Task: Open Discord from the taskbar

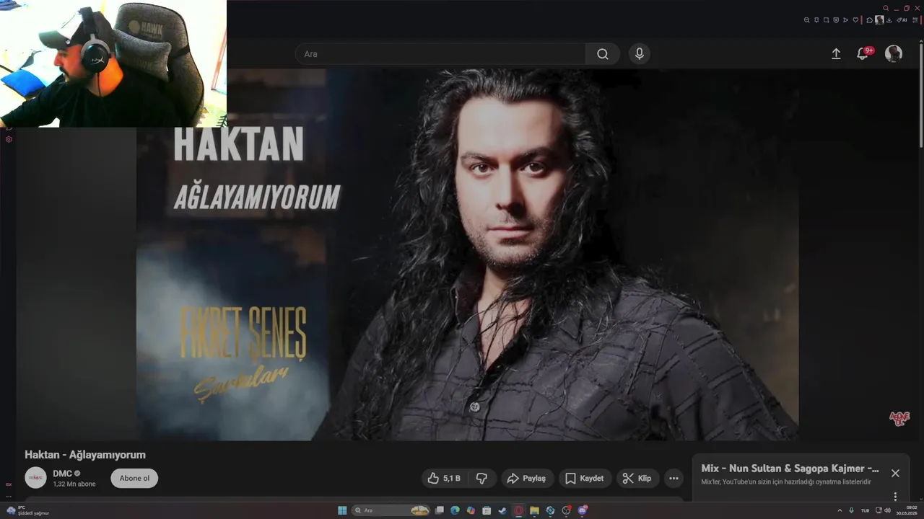Action: click(583, 510)
